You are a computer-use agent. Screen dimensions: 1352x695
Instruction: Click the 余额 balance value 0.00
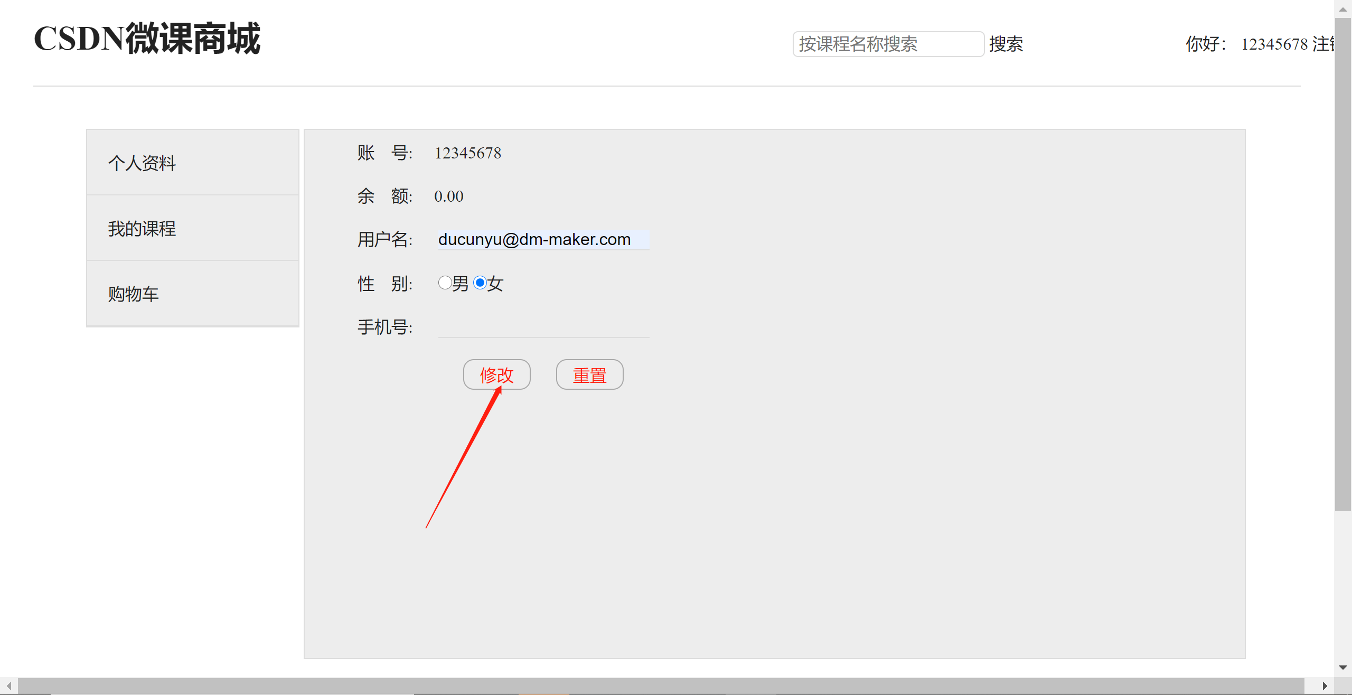click(448, 196)
